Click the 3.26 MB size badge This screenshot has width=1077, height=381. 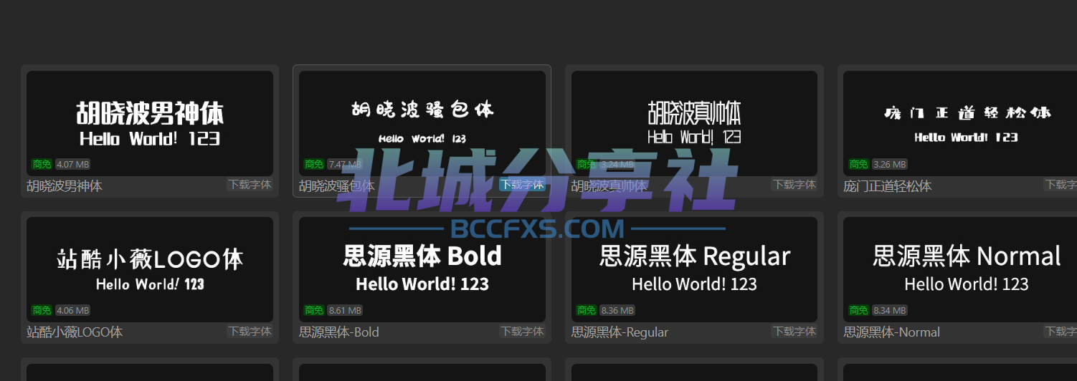click(890, 164)
